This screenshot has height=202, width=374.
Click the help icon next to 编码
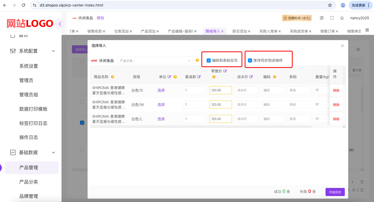[275, 77]
